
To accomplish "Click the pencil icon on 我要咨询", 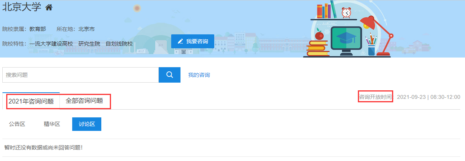I will (x=180, y=41).
